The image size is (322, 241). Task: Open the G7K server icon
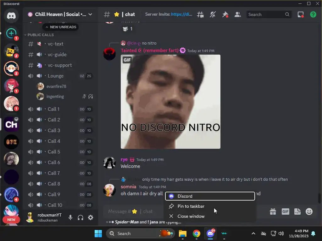click(11, 142)
